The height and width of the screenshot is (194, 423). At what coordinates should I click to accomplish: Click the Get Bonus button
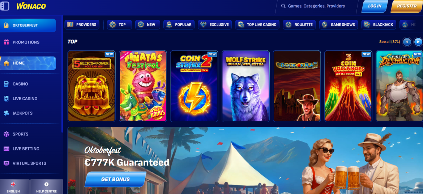(115, 179)
